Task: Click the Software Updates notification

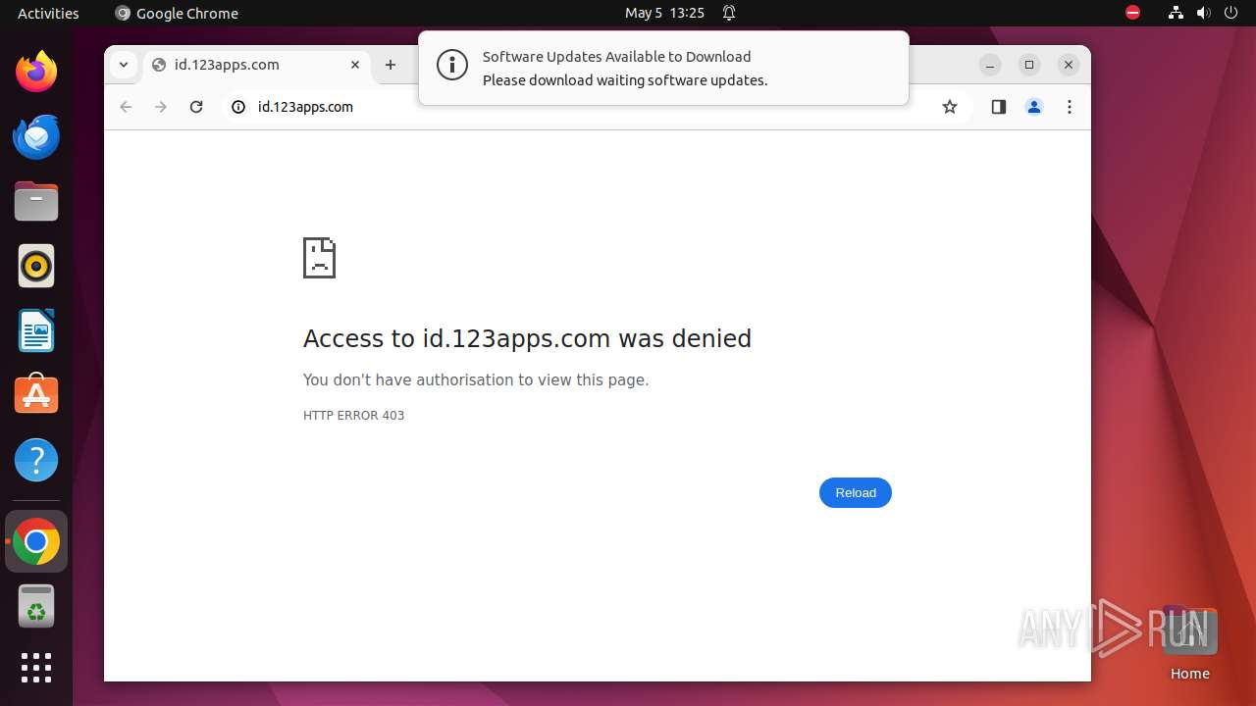Action: pyautogui.click(x=663, y=68)
